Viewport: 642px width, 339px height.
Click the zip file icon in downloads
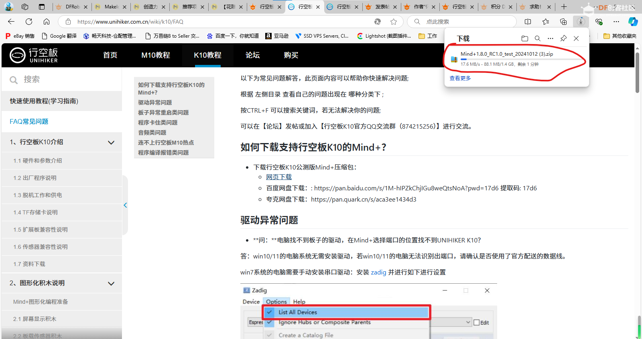(454, 59)
